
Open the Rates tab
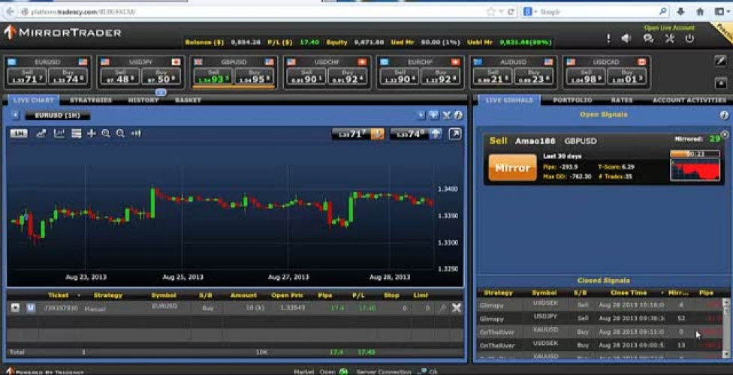pos(622,100)
